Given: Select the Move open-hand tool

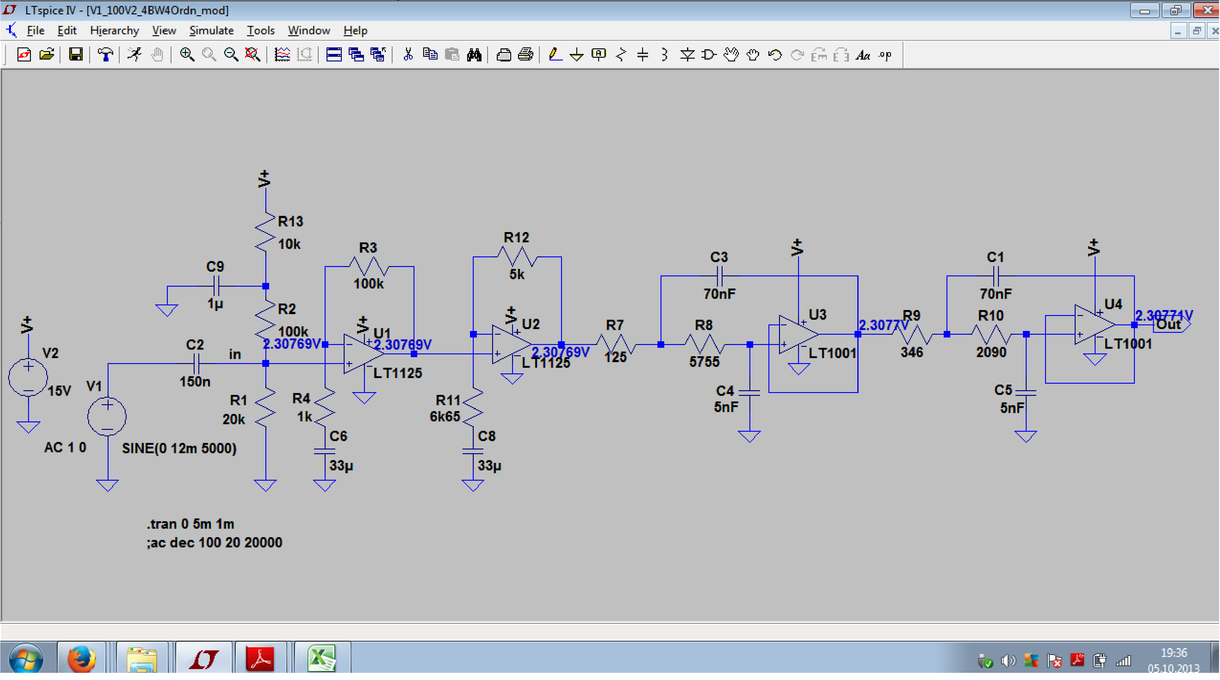Looking at the screenshot, I should click(731, 55).
